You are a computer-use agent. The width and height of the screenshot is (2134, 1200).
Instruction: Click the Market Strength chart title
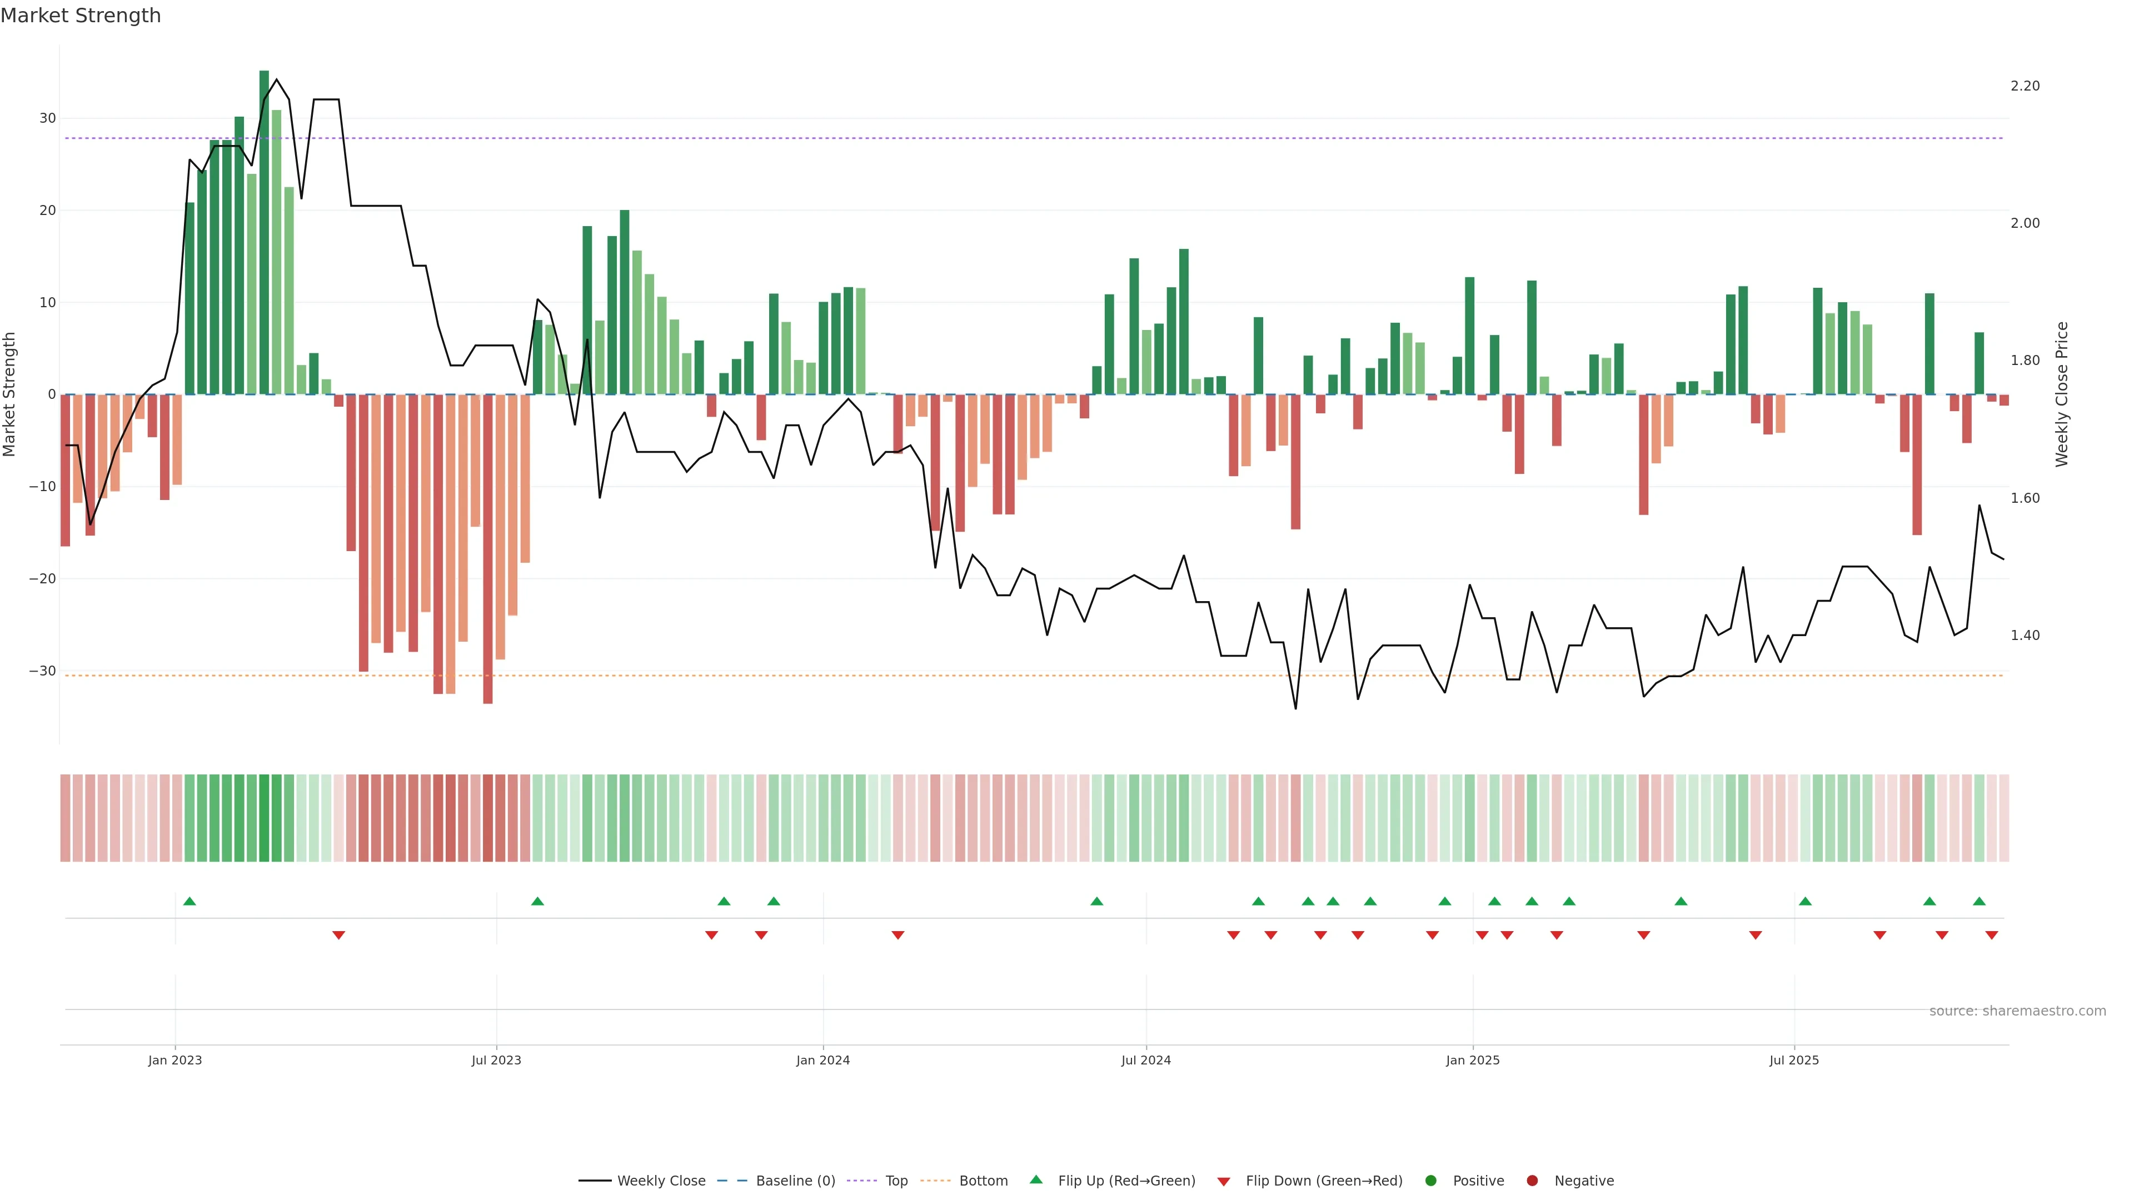[81, 16]
